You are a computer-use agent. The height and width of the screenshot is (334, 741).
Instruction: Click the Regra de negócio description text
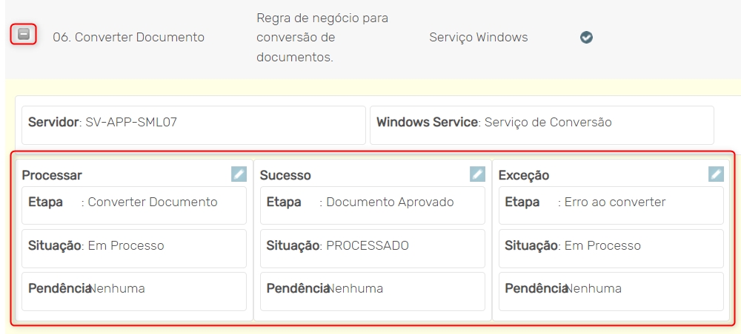(322, 37)
